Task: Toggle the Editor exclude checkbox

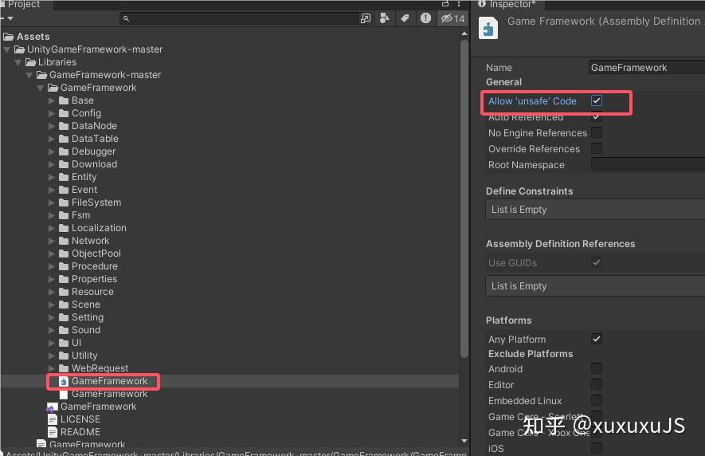Action: point(597,384)
